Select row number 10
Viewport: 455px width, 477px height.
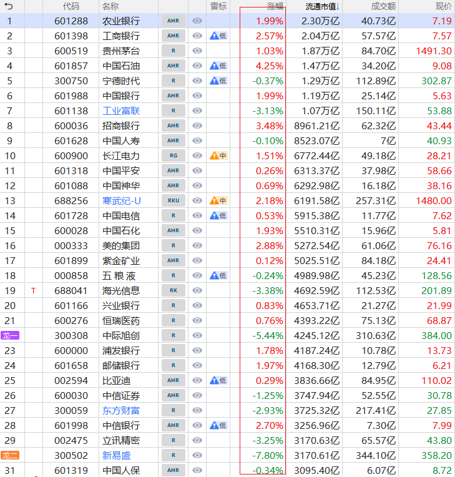coord(10,156)
